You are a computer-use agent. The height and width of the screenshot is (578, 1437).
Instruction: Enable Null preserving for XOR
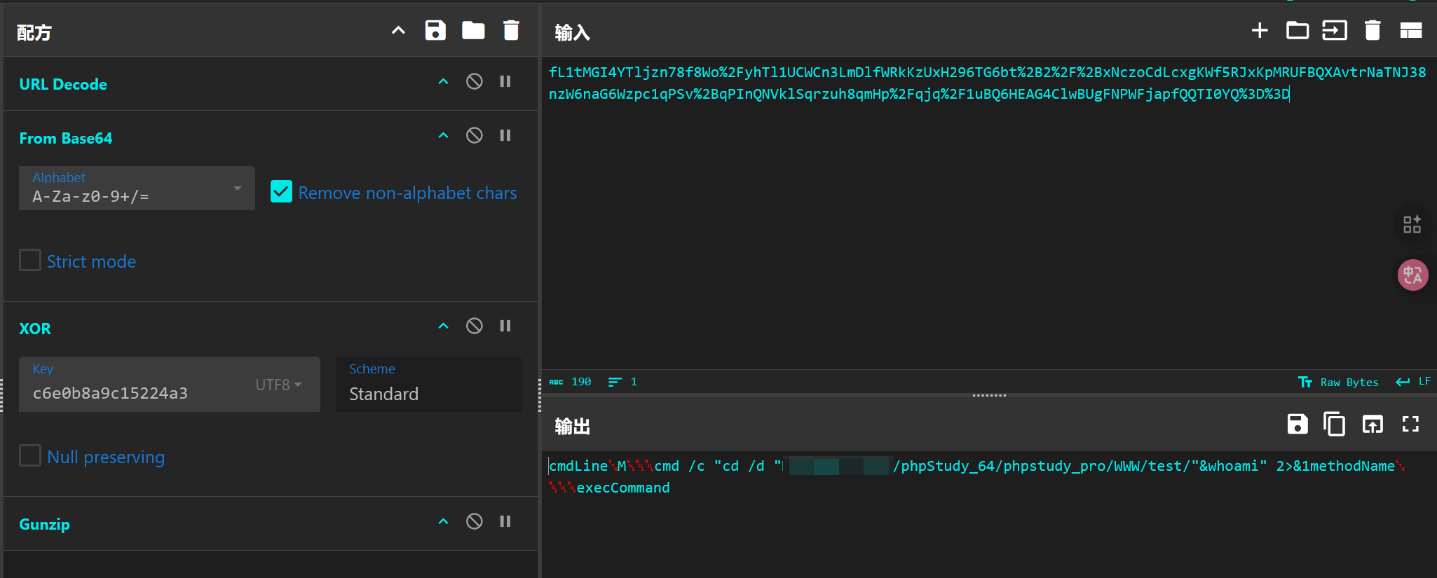coord(30,456)
